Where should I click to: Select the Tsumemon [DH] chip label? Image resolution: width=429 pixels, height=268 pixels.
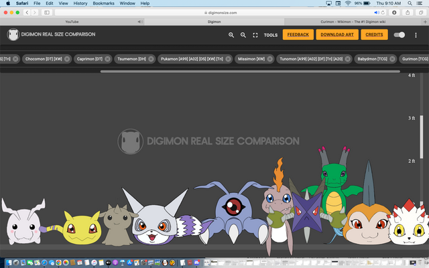click(131, 59)
